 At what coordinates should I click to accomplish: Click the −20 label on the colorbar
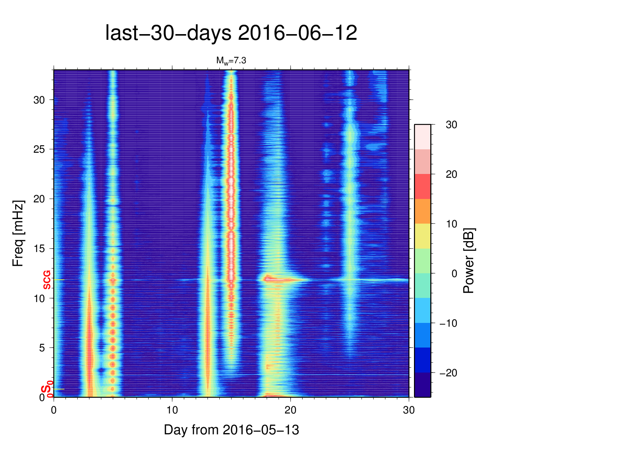448,373
